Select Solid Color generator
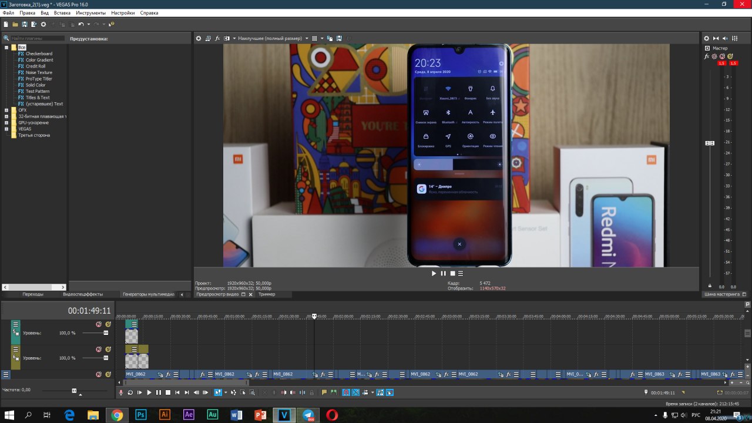Viewport: 752px width, 423px height. (x=35, y=85)
